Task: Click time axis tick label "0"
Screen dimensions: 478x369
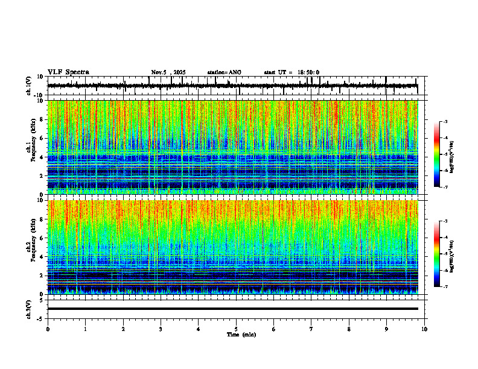Action: pyautogui.click(x=48, y=329)
